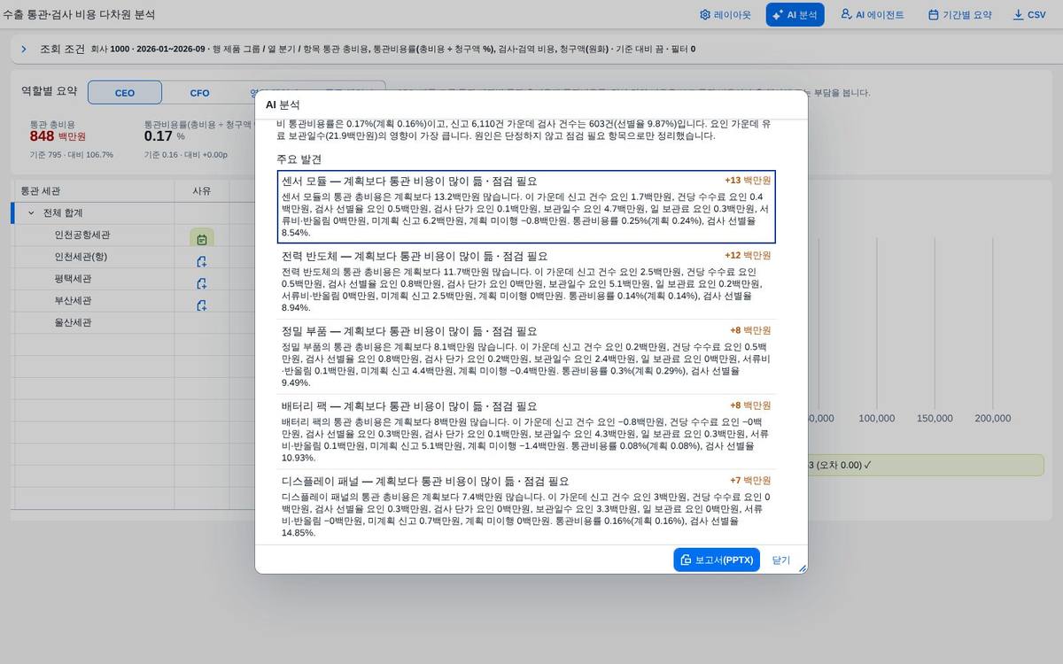The width and height of the screenshot is (1063, 664).
Task: Download data with the CSV button
Action: tap(1029, 14)
